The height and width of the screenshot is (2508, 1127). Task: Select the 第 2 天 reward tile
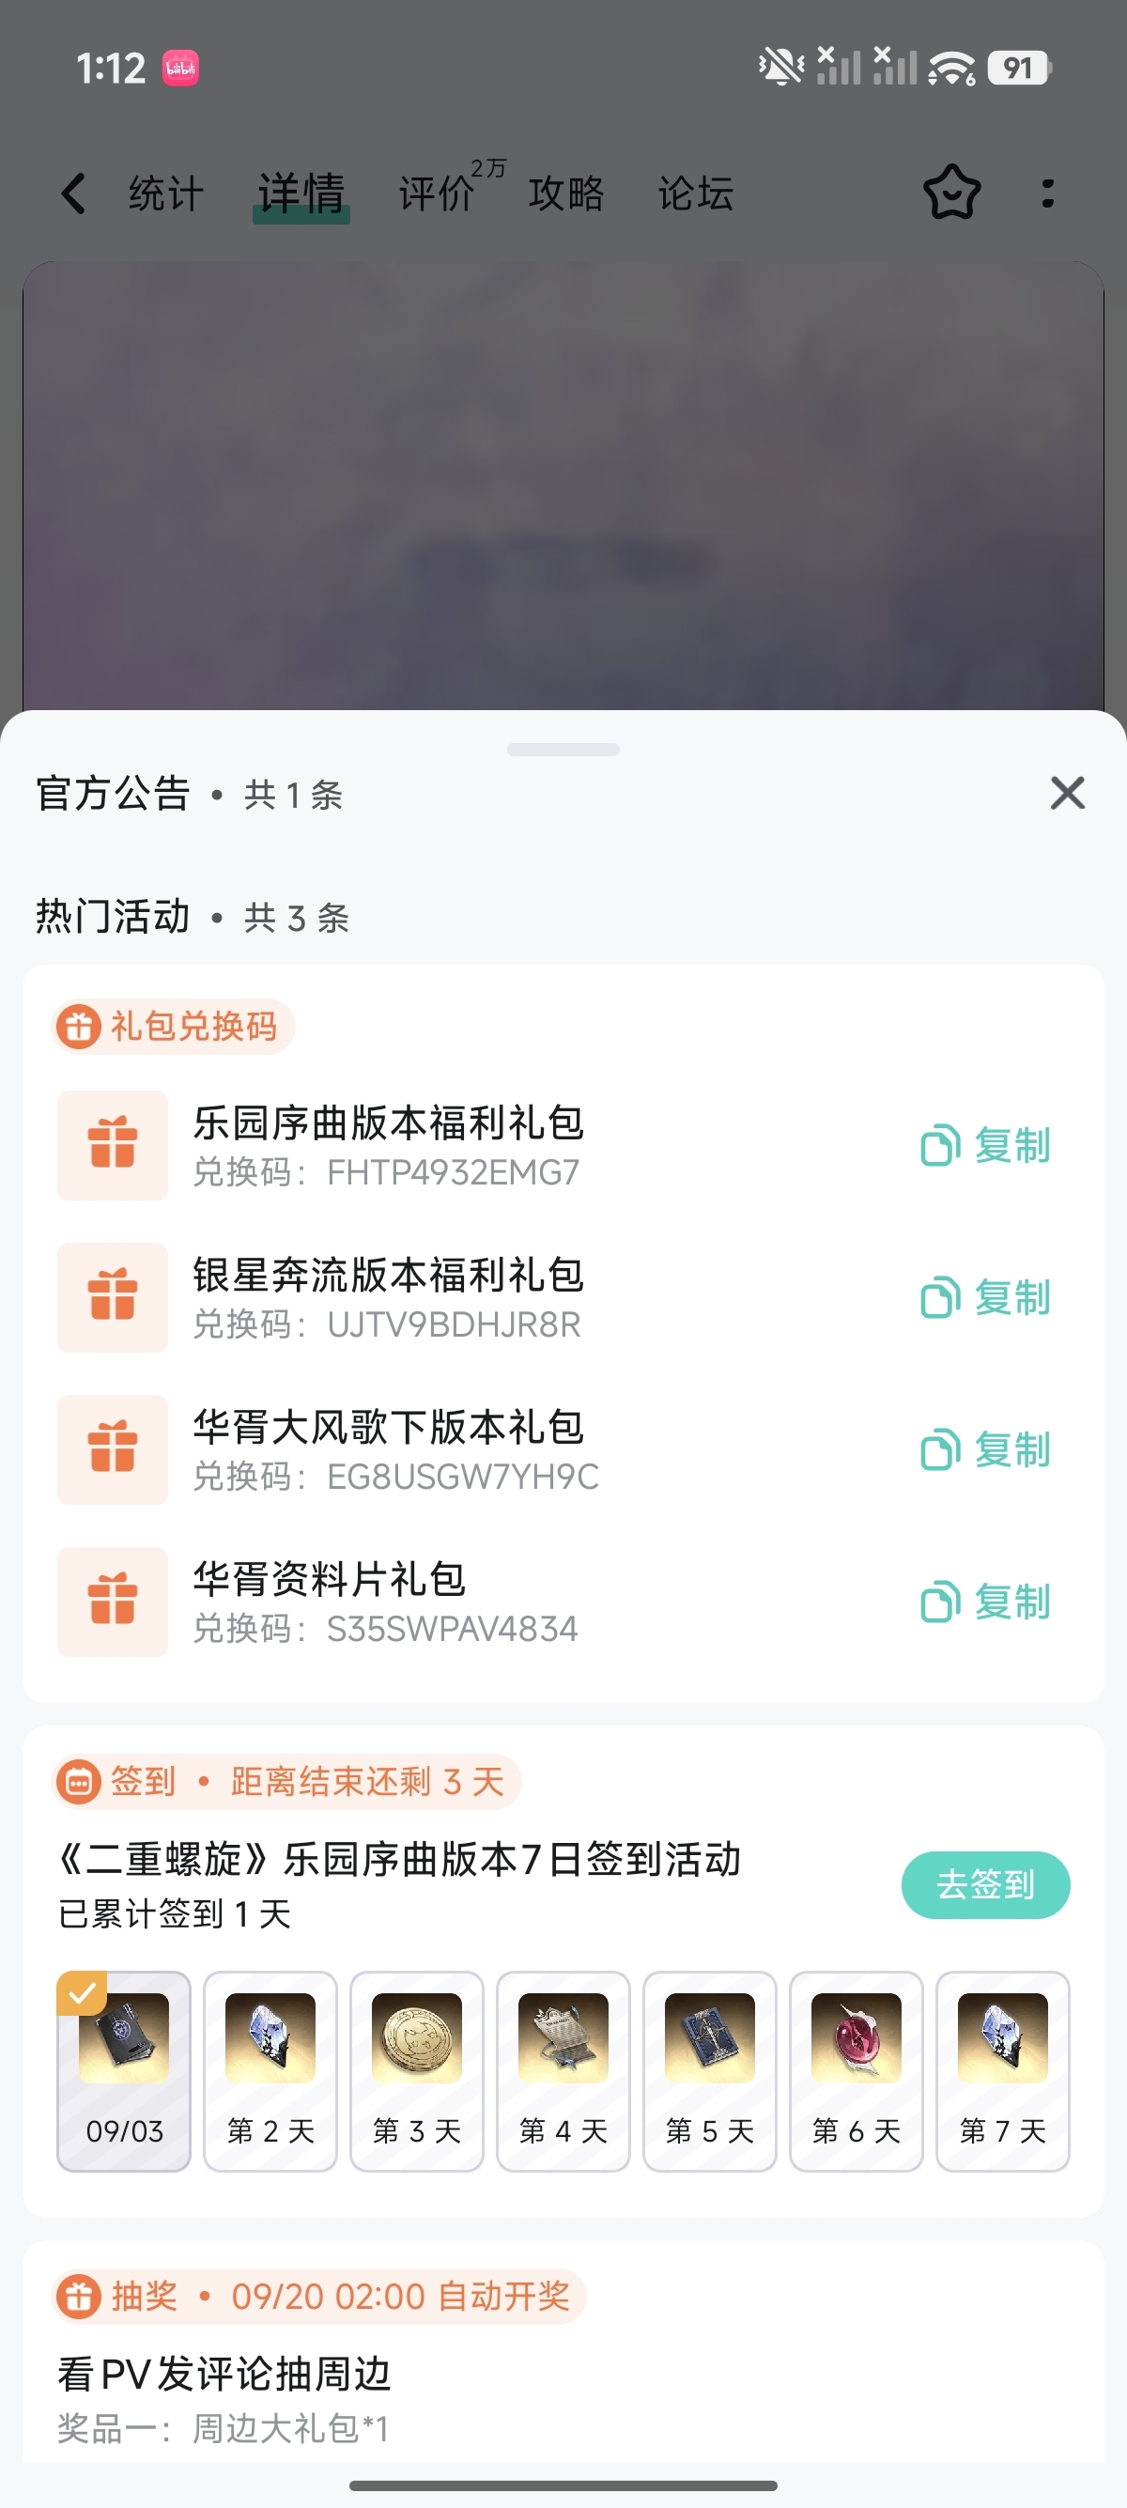[270, 2071]
